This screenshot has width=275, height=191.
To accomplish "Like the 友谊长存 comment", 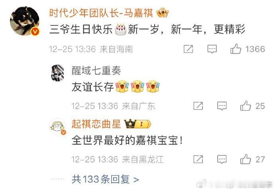I will click(x=246, y=106).
